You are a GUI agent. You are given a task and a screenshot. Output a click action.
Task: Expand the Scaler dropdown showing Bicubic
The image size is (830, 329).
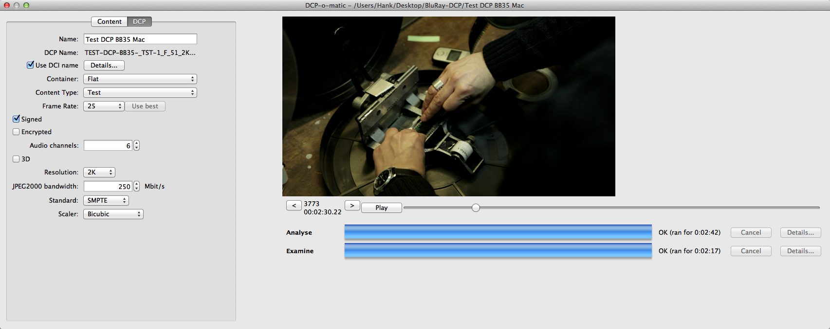coord(113,214)
